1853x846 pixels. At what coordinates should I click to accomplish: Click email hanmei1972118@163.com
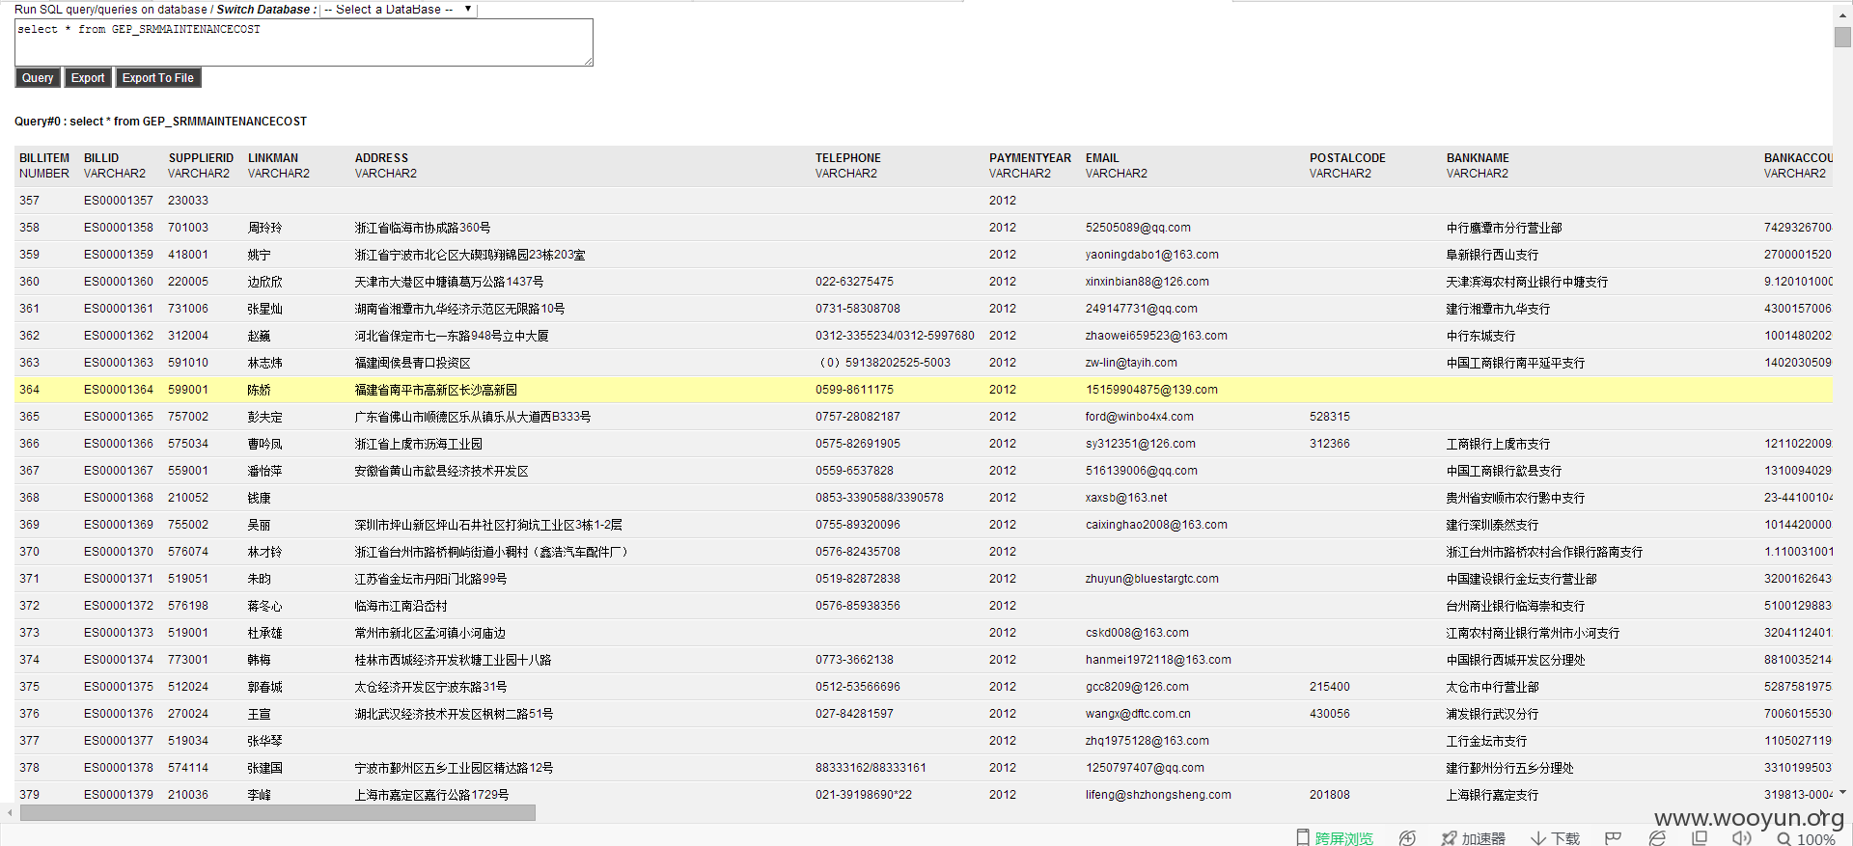1158,660
